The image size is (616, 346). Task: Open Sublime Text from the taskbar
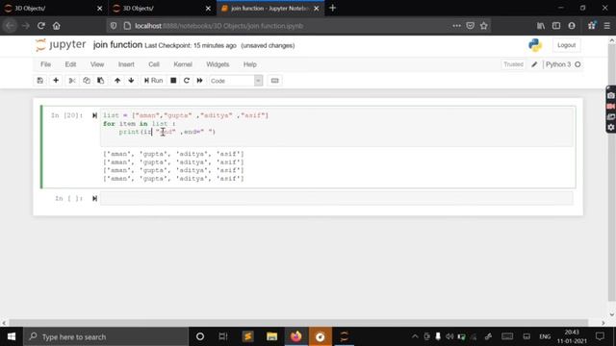coord(248,336)
